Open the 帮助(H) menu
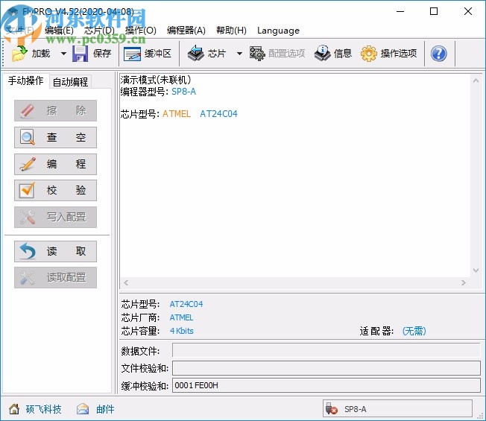Image resolution: width=486 pixels, height=421 pixels. pos(231,31)
